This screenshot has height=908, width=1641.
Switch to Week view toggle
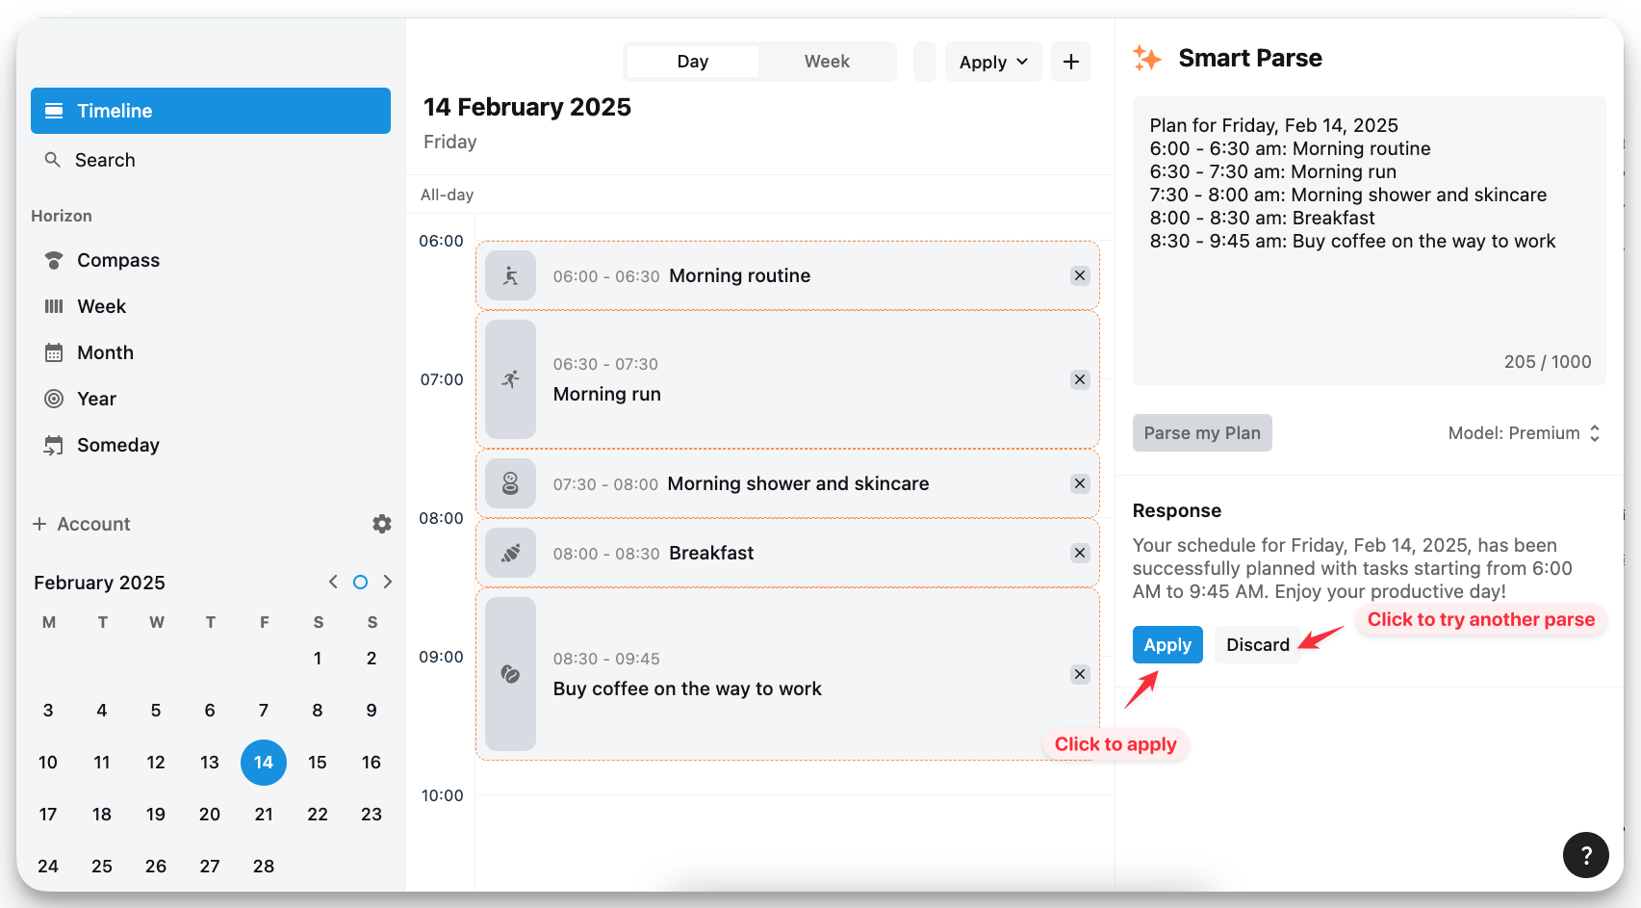827,62
